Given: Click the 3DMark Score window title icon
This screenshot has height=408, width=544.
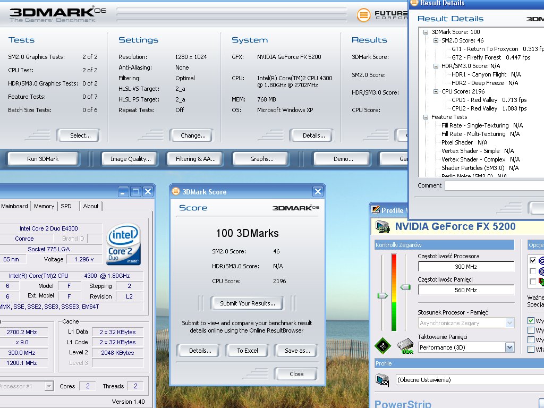Looking at the screenshot, I should [x=176, y=191].
